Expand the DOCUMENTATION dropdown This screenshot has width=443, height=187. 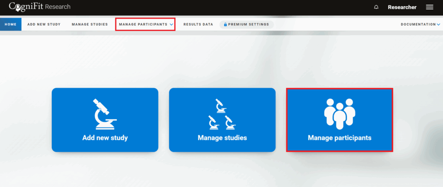click(417, 25)
